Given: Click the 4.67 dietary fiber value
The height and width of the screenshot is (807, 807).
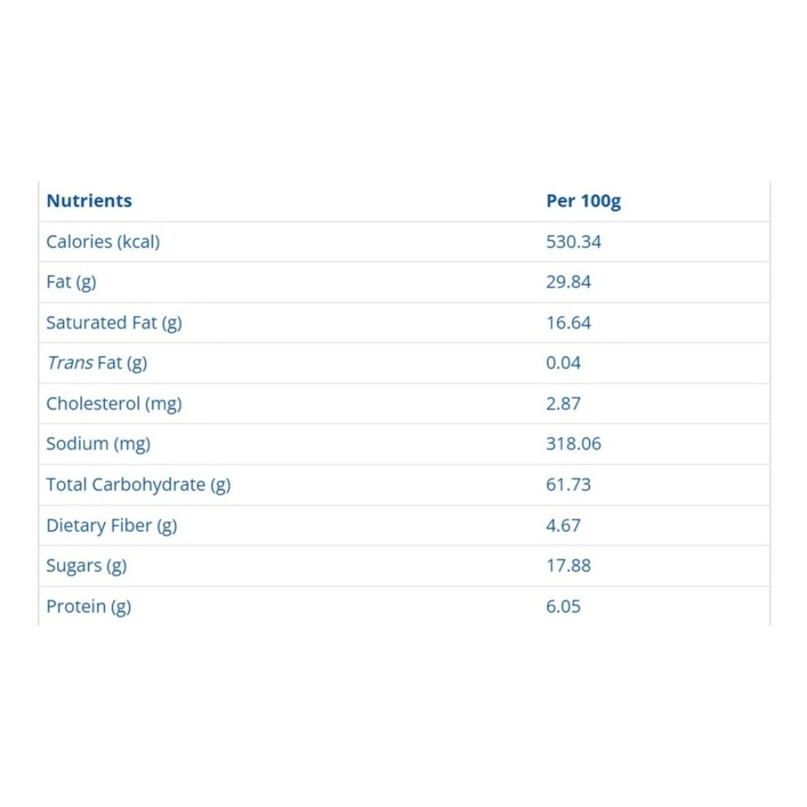Looking at the screenshot, I should pos(563,525).
